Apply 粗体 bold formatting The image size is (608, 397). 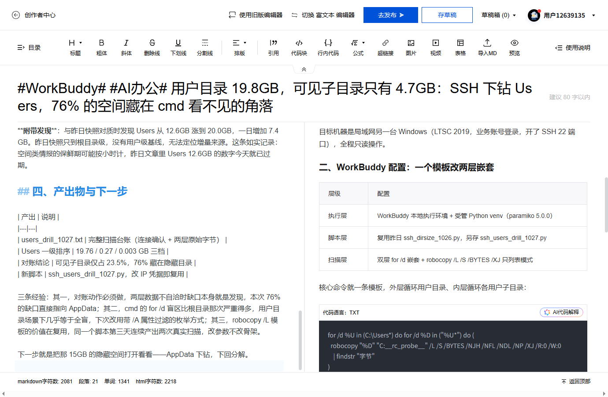click(x=102, y=48)
